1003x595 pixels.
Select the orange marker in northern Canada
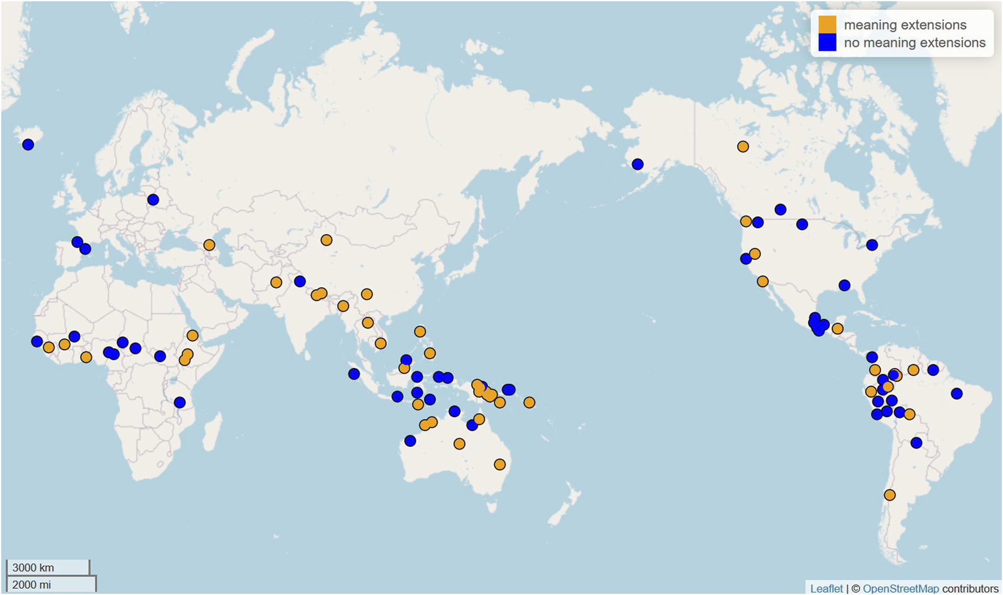743,147
